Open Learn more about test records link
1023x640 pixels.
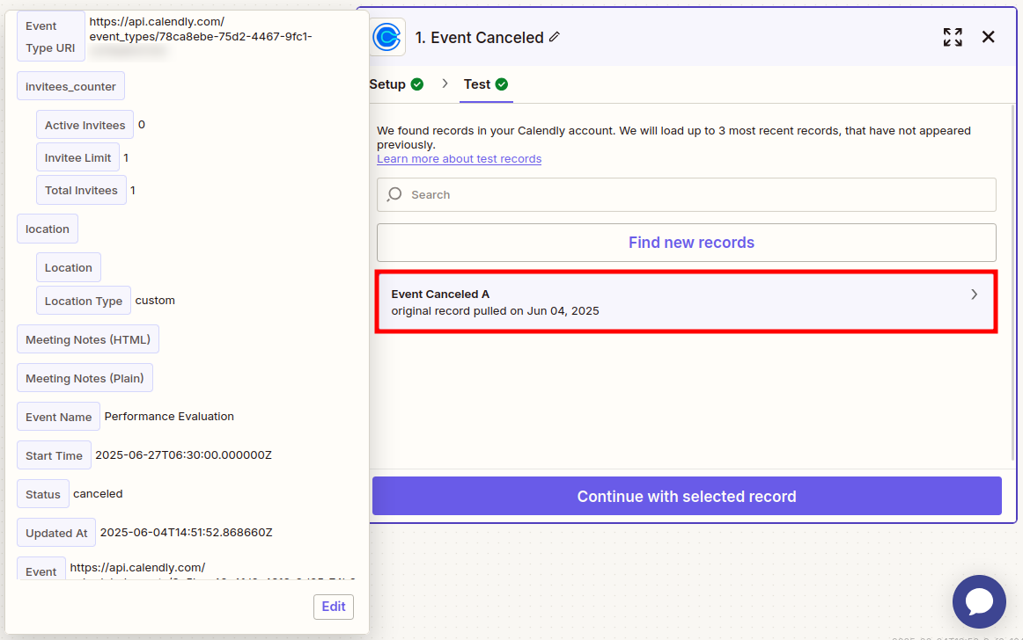coord(459,159)
